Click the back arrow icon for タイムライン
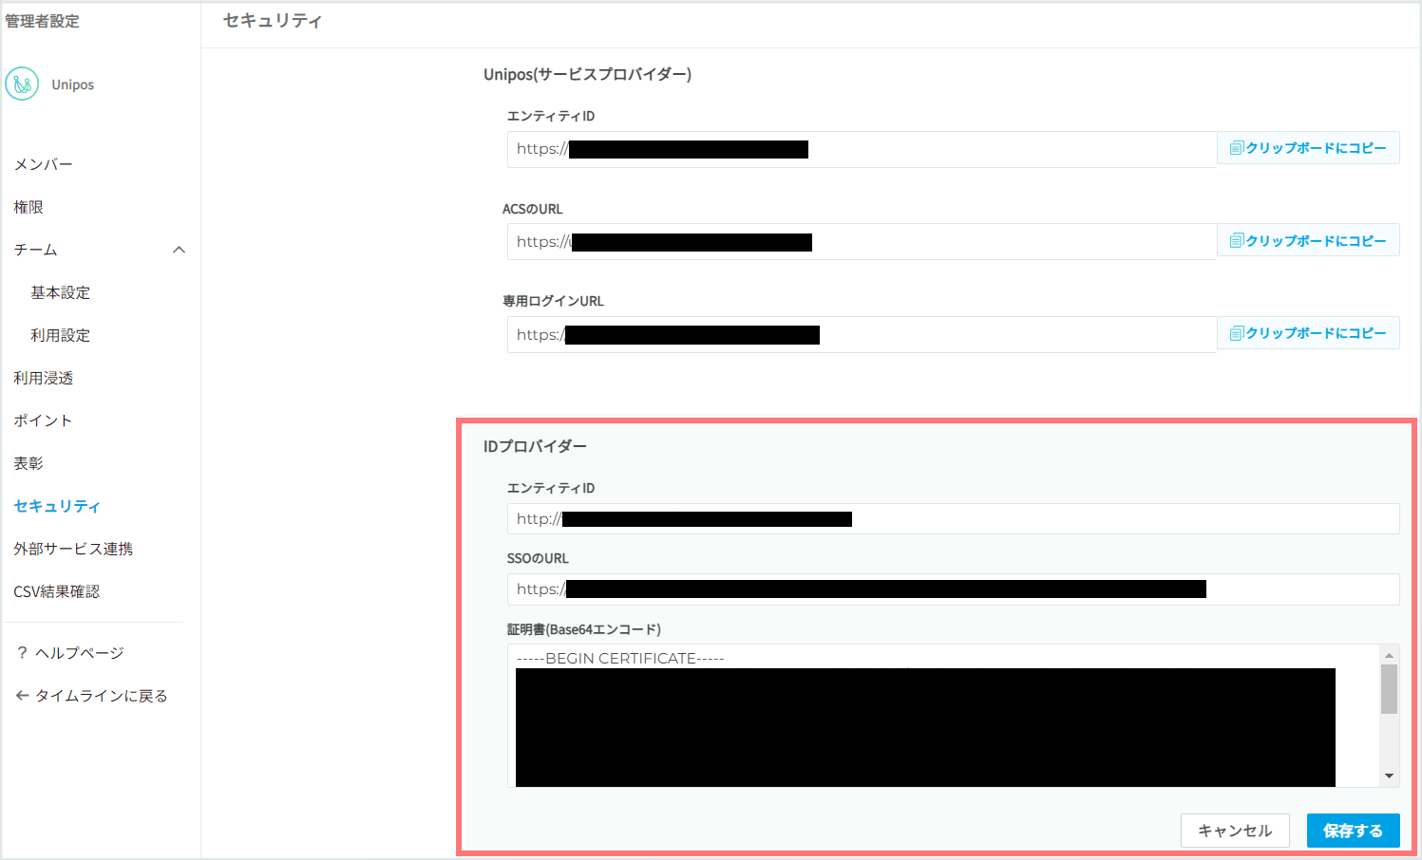Viewport: 1422px width, 860px height. click(x=22, y=696)
